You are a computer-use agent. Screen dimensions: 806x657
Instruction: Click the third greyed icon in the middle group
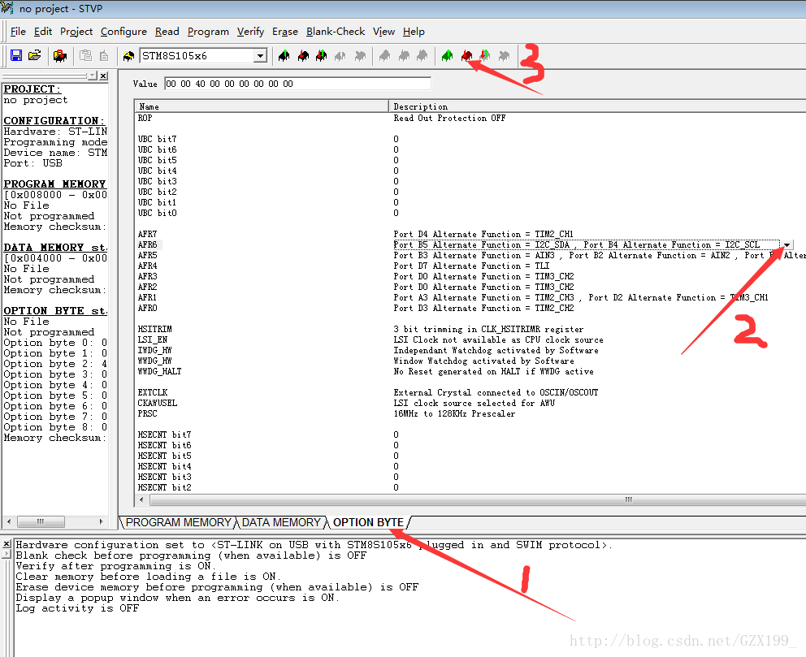(x=422, y=55)
